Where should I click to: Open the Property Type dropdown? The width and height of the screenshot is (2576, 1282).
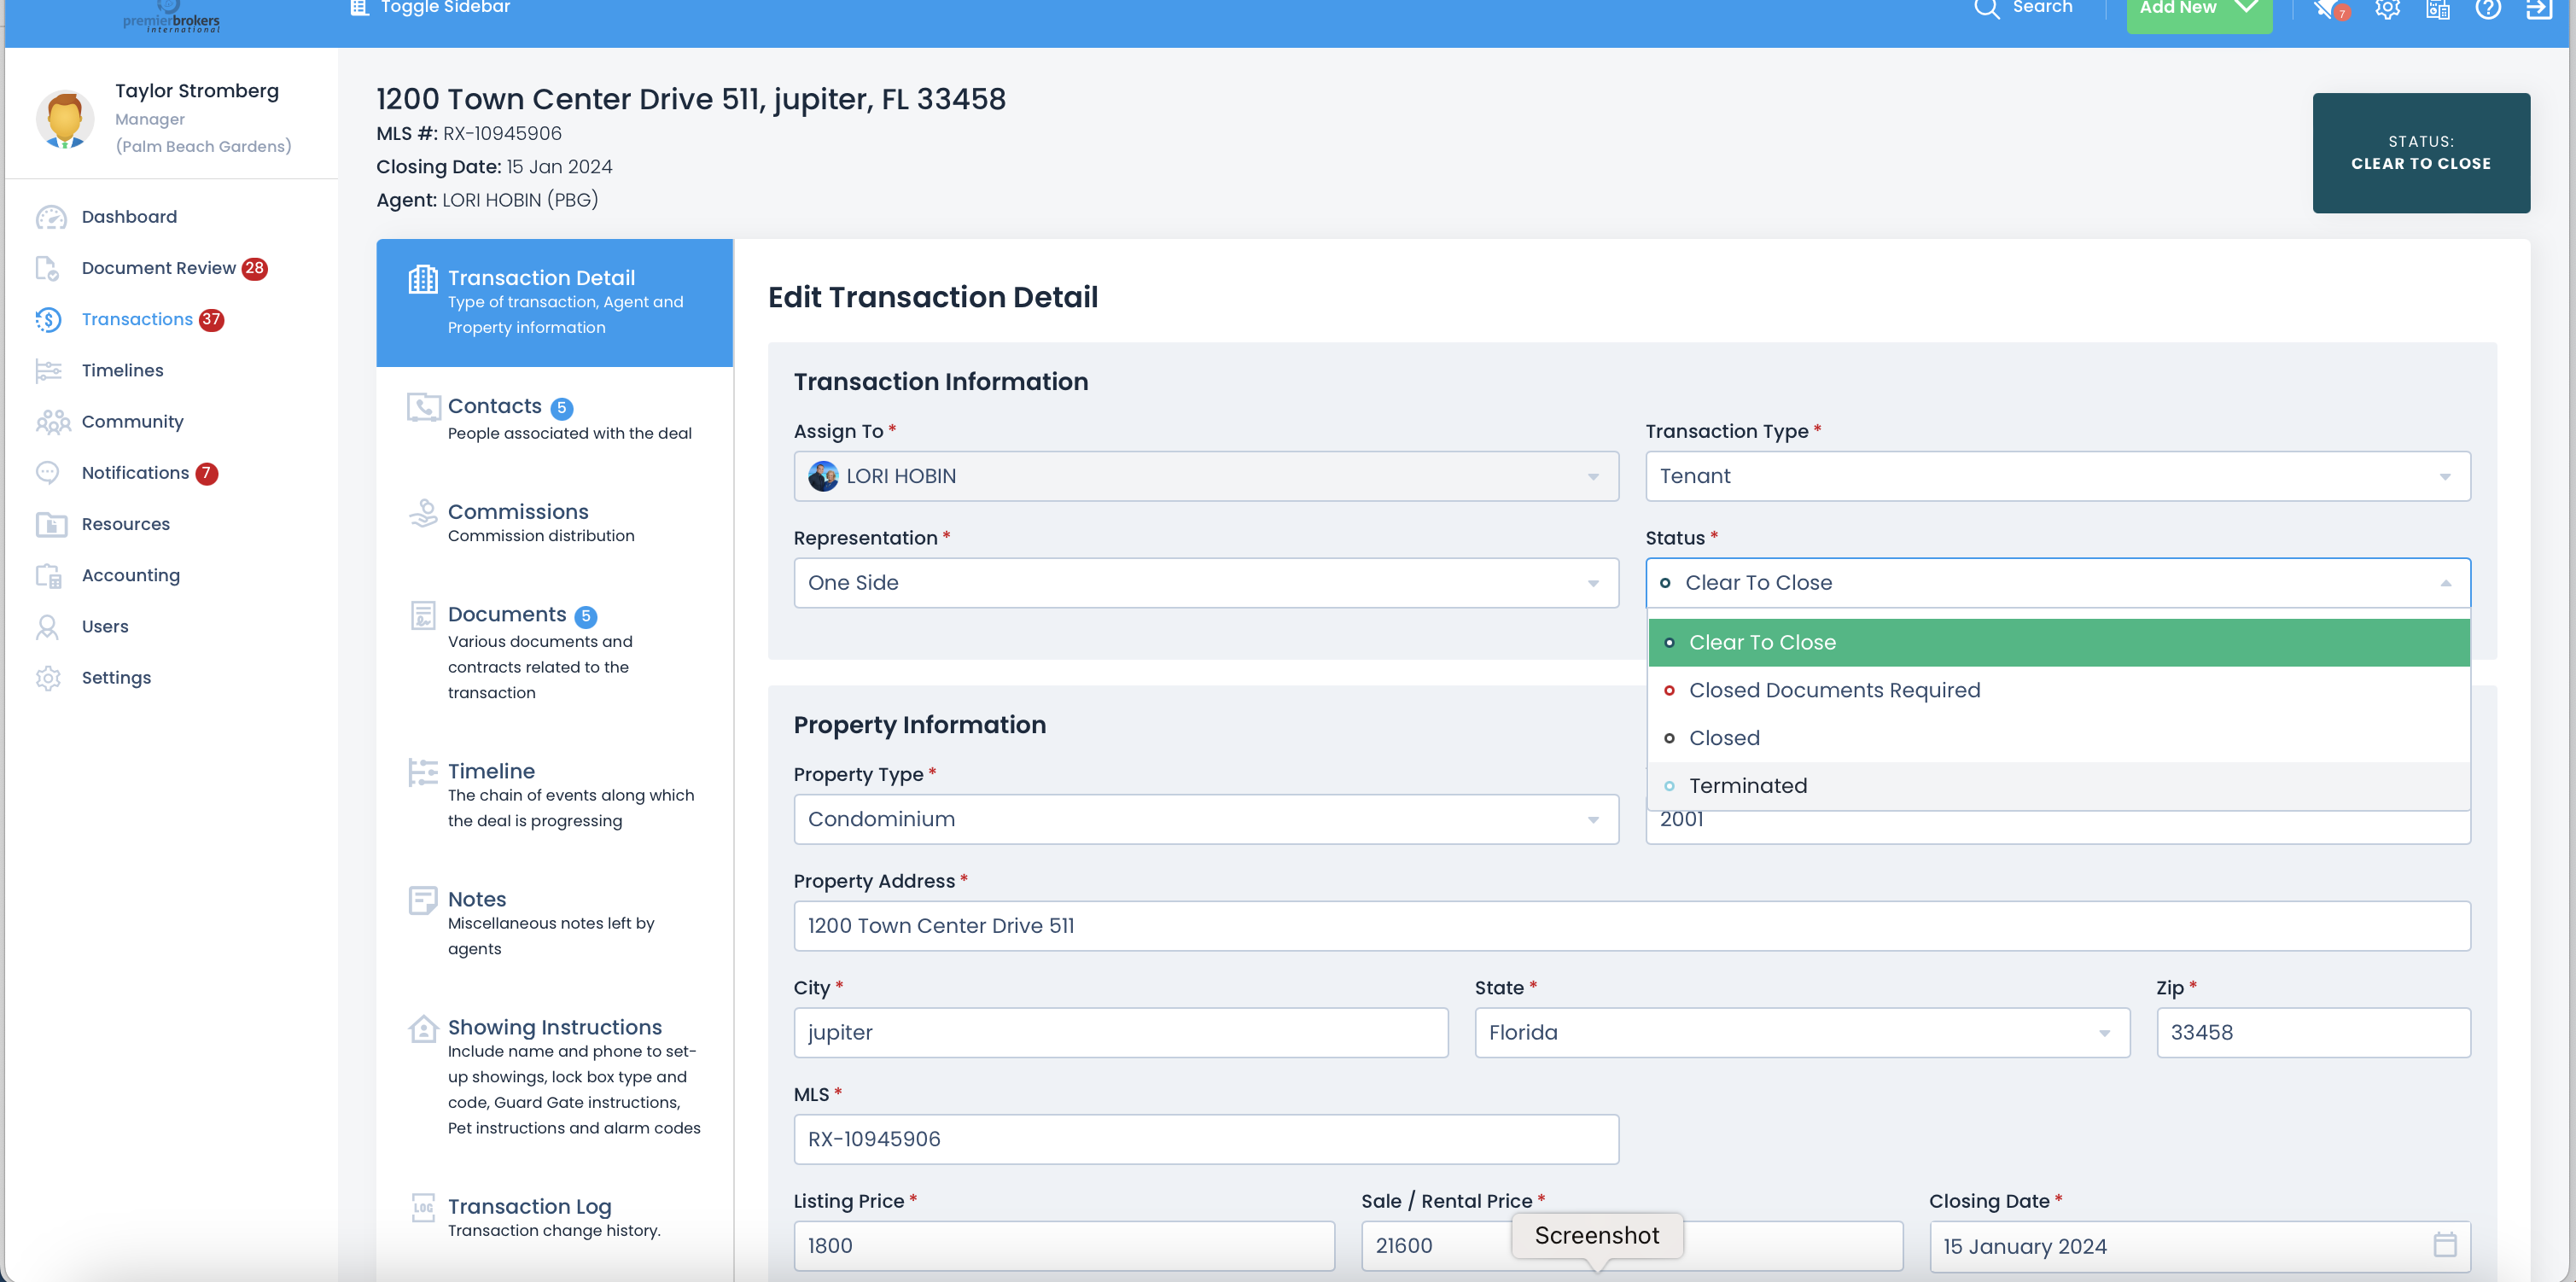tap(1206, 819)
